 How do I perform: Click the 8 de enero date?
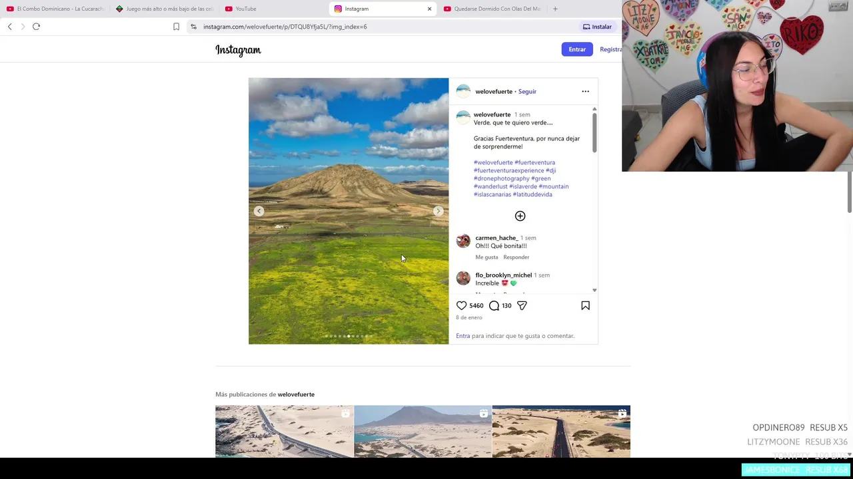[469, 317]
